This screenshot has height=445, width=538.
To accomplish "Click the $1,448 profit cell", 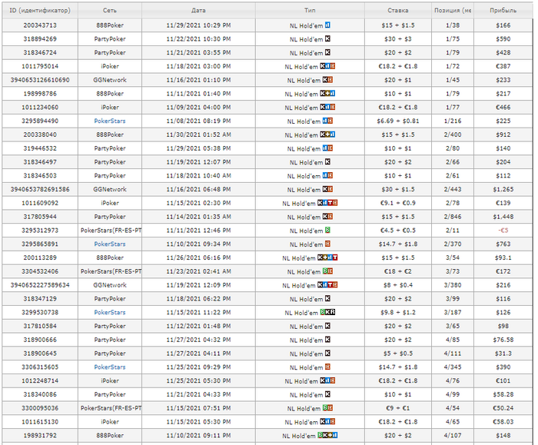I will 503,217.
